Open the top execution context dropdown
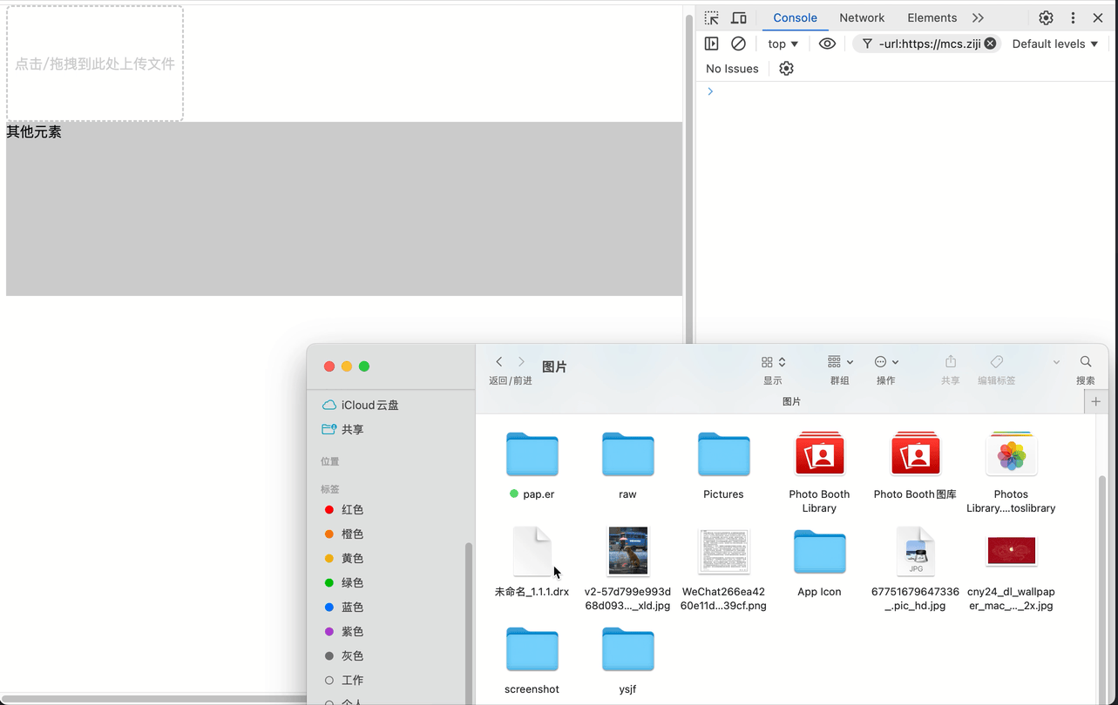This screenshot has height=705, width=1118. [781, 44]
